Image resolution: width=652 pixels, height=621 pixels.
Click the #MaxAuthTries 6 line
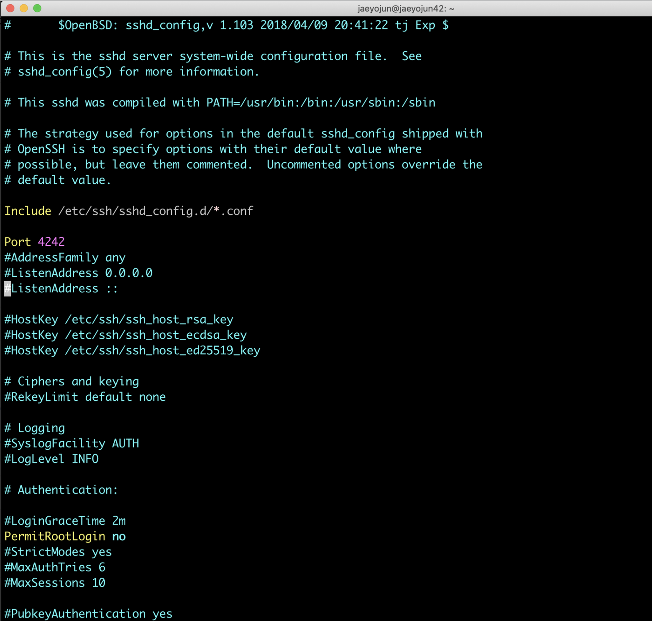tap(55, 567)
